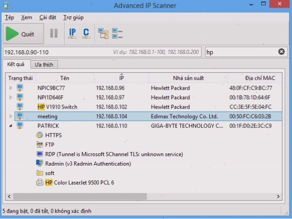Screen dimensions: 292x219
Task: Collapse all results toolbar icon
Action: [x=117, y=34]
